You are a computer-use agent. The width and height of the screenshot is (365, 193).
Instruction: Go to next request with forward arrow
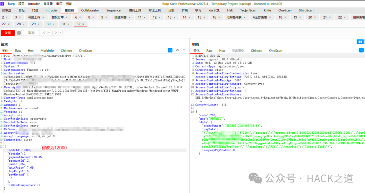pos(55,33)
